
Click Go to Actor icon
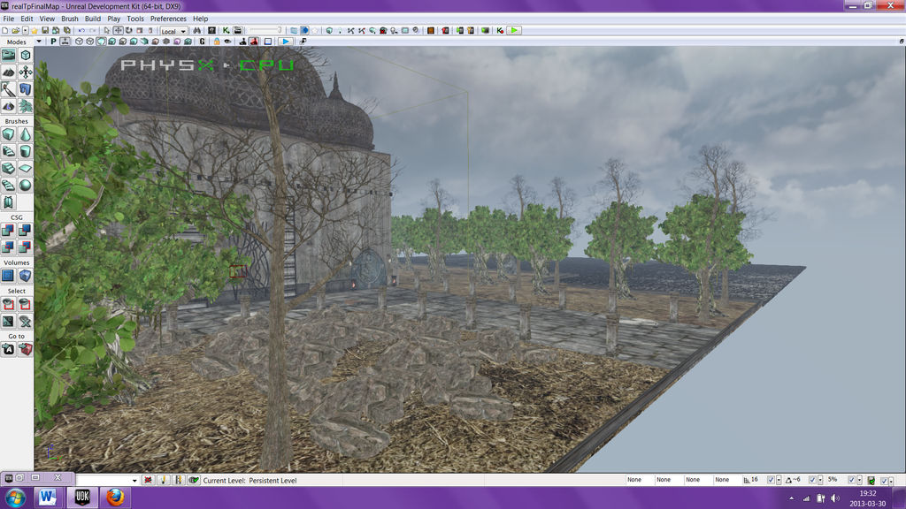click(8, 349)
